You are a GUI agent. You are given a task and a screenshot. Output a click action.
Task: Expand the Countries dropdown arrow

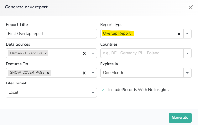187,53
